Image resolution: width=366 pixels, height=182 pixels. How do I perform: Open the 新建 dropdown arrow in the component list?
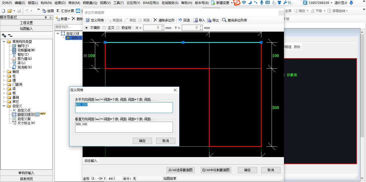click(69, 19)
